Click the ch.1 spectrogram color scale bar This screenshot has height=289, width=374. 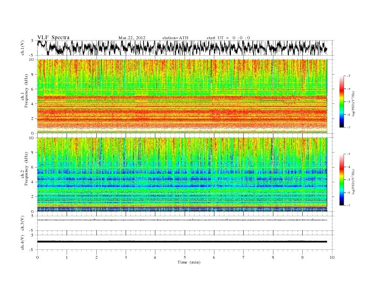click(x=341, y=102)
